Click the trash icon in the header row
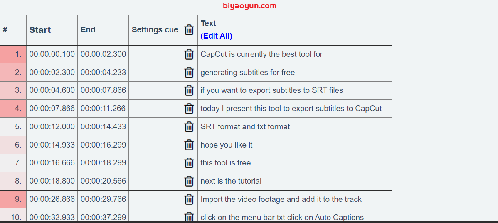 click(x=189, y=30)
